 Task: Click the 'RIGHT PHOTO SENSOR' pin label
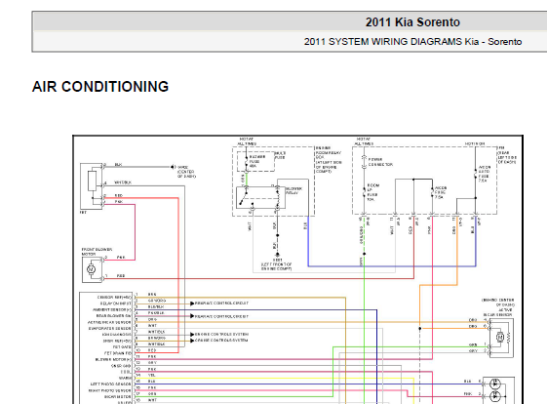110,390
